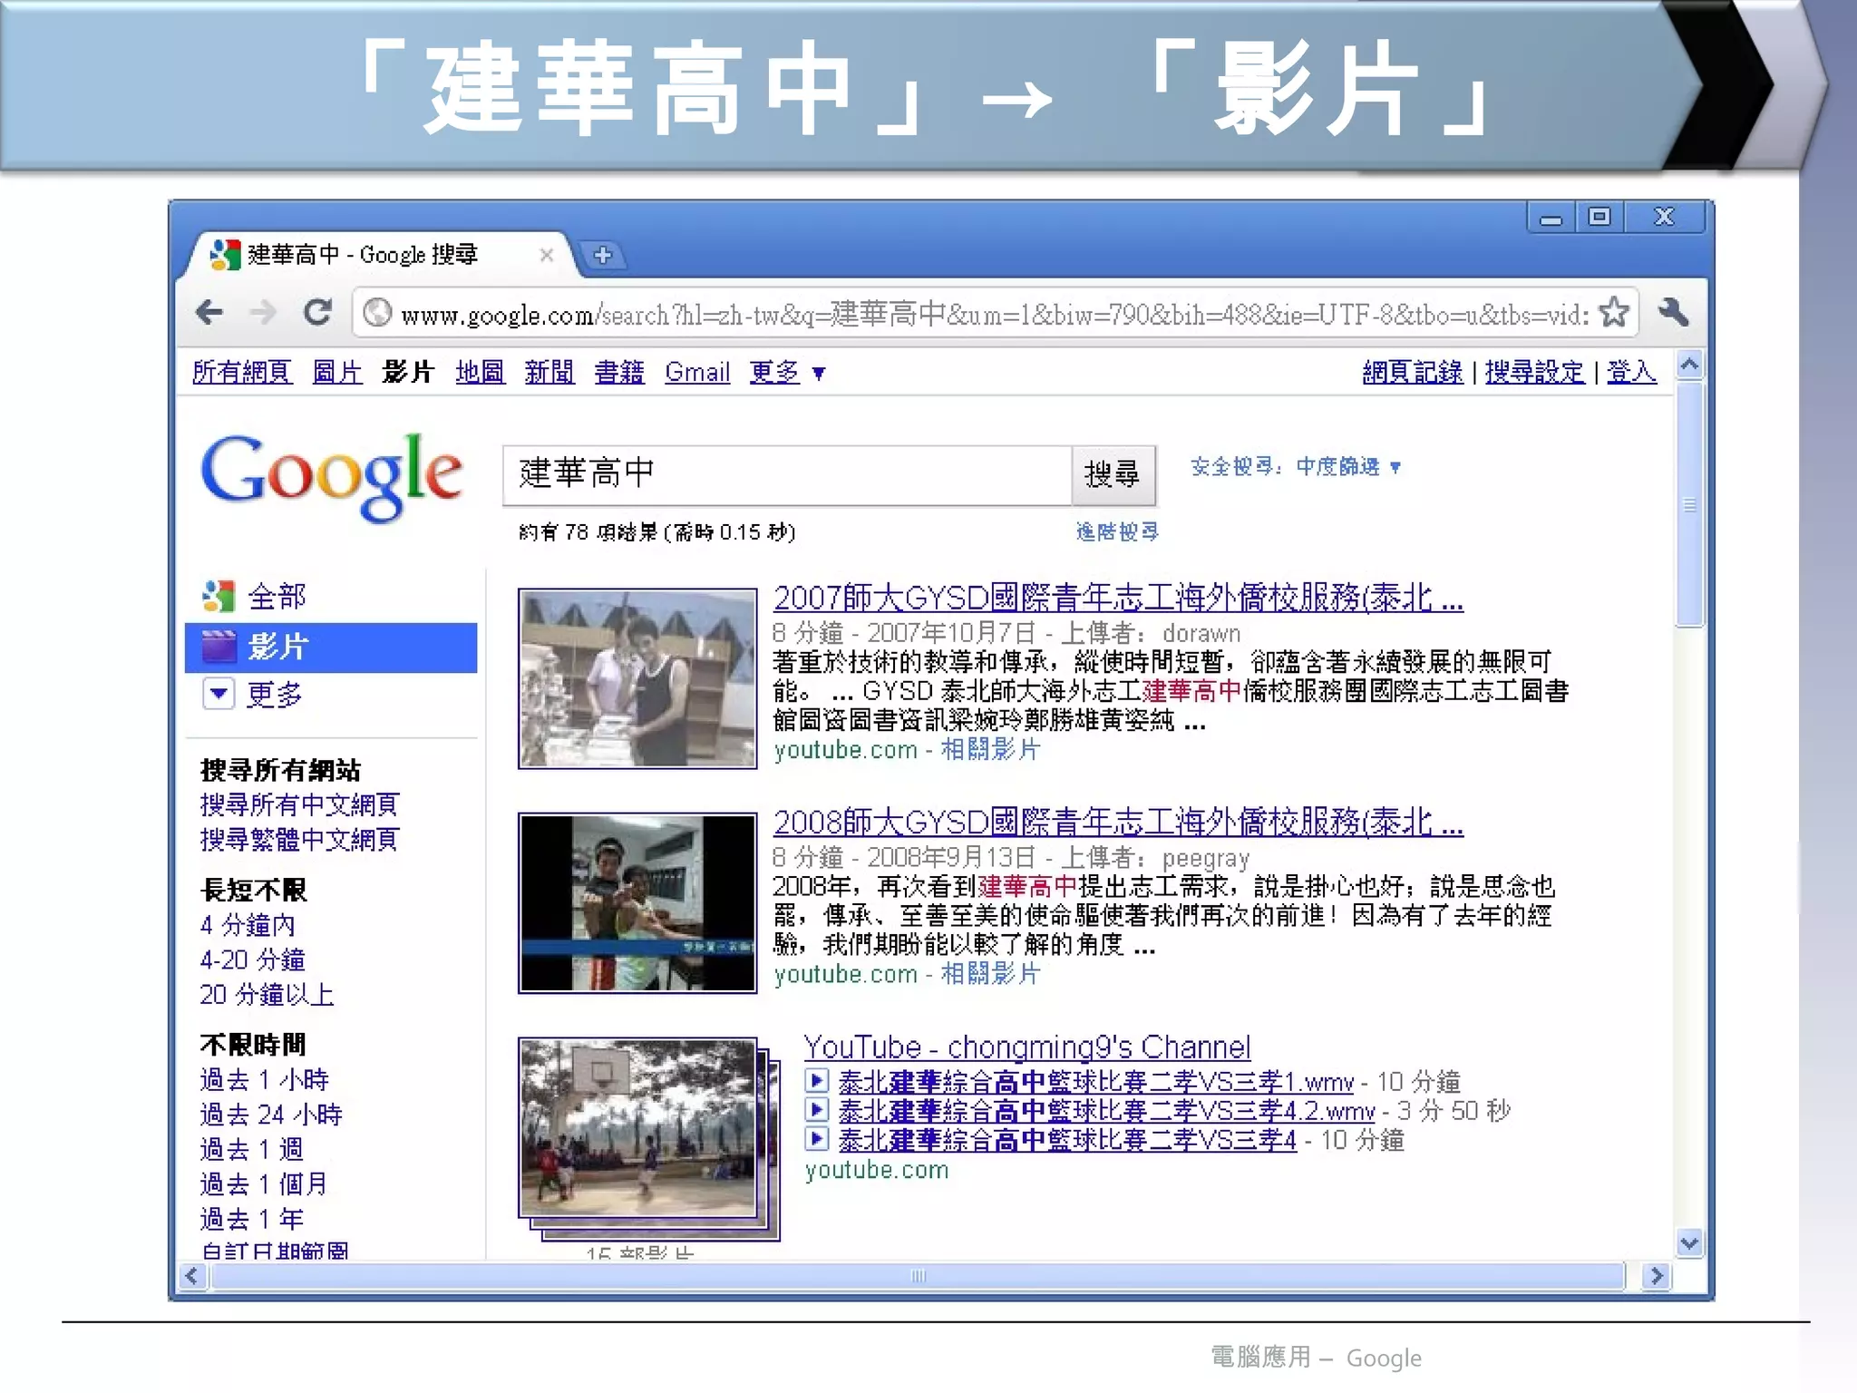
Task: Switch to the 新聞 tab
Action: pos(549,373)
